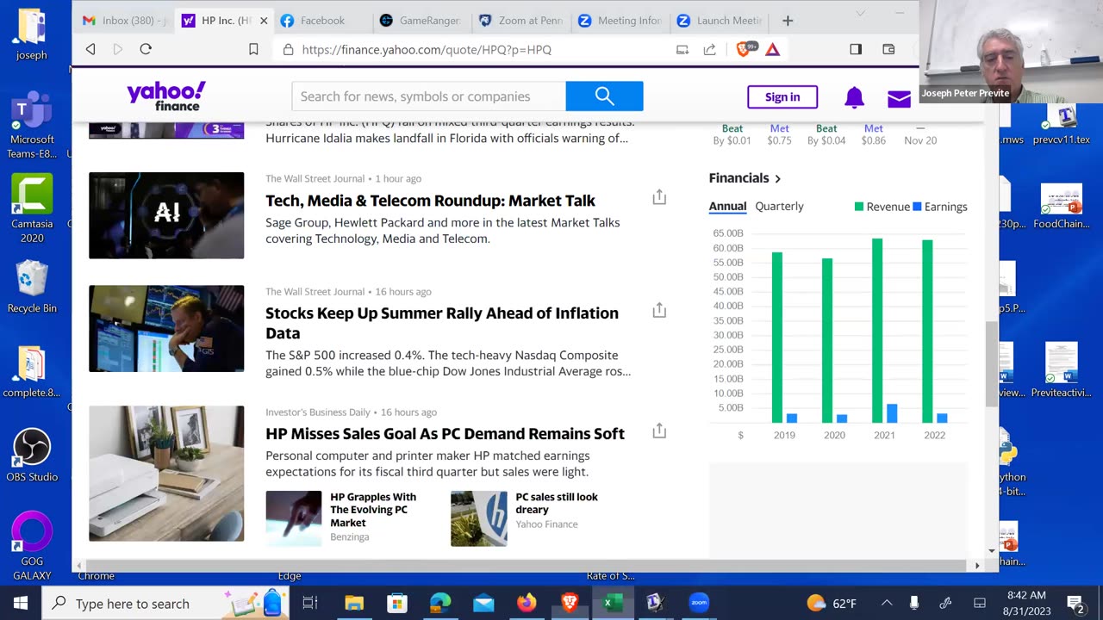Open File Explorer from the taskbar
The image size is (1103, 620).
tap(354, 603)
